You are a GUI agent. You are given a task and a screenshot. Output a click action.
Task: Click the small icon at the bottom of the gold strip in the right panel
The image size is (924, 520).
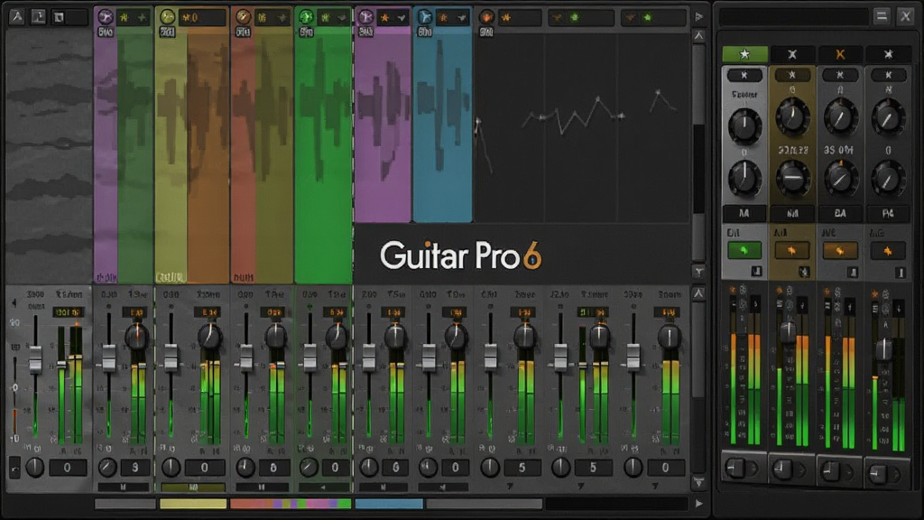point(804,271)
